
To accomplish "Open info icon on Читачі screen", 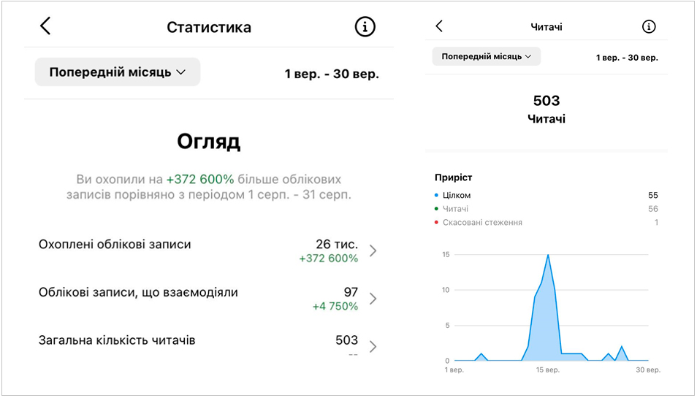I will [649, 27].
